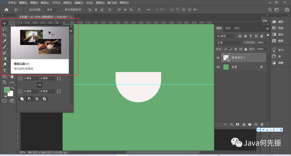Open the 正常 blend mode dropdown
291x156 pixels.
pos(229,43)
